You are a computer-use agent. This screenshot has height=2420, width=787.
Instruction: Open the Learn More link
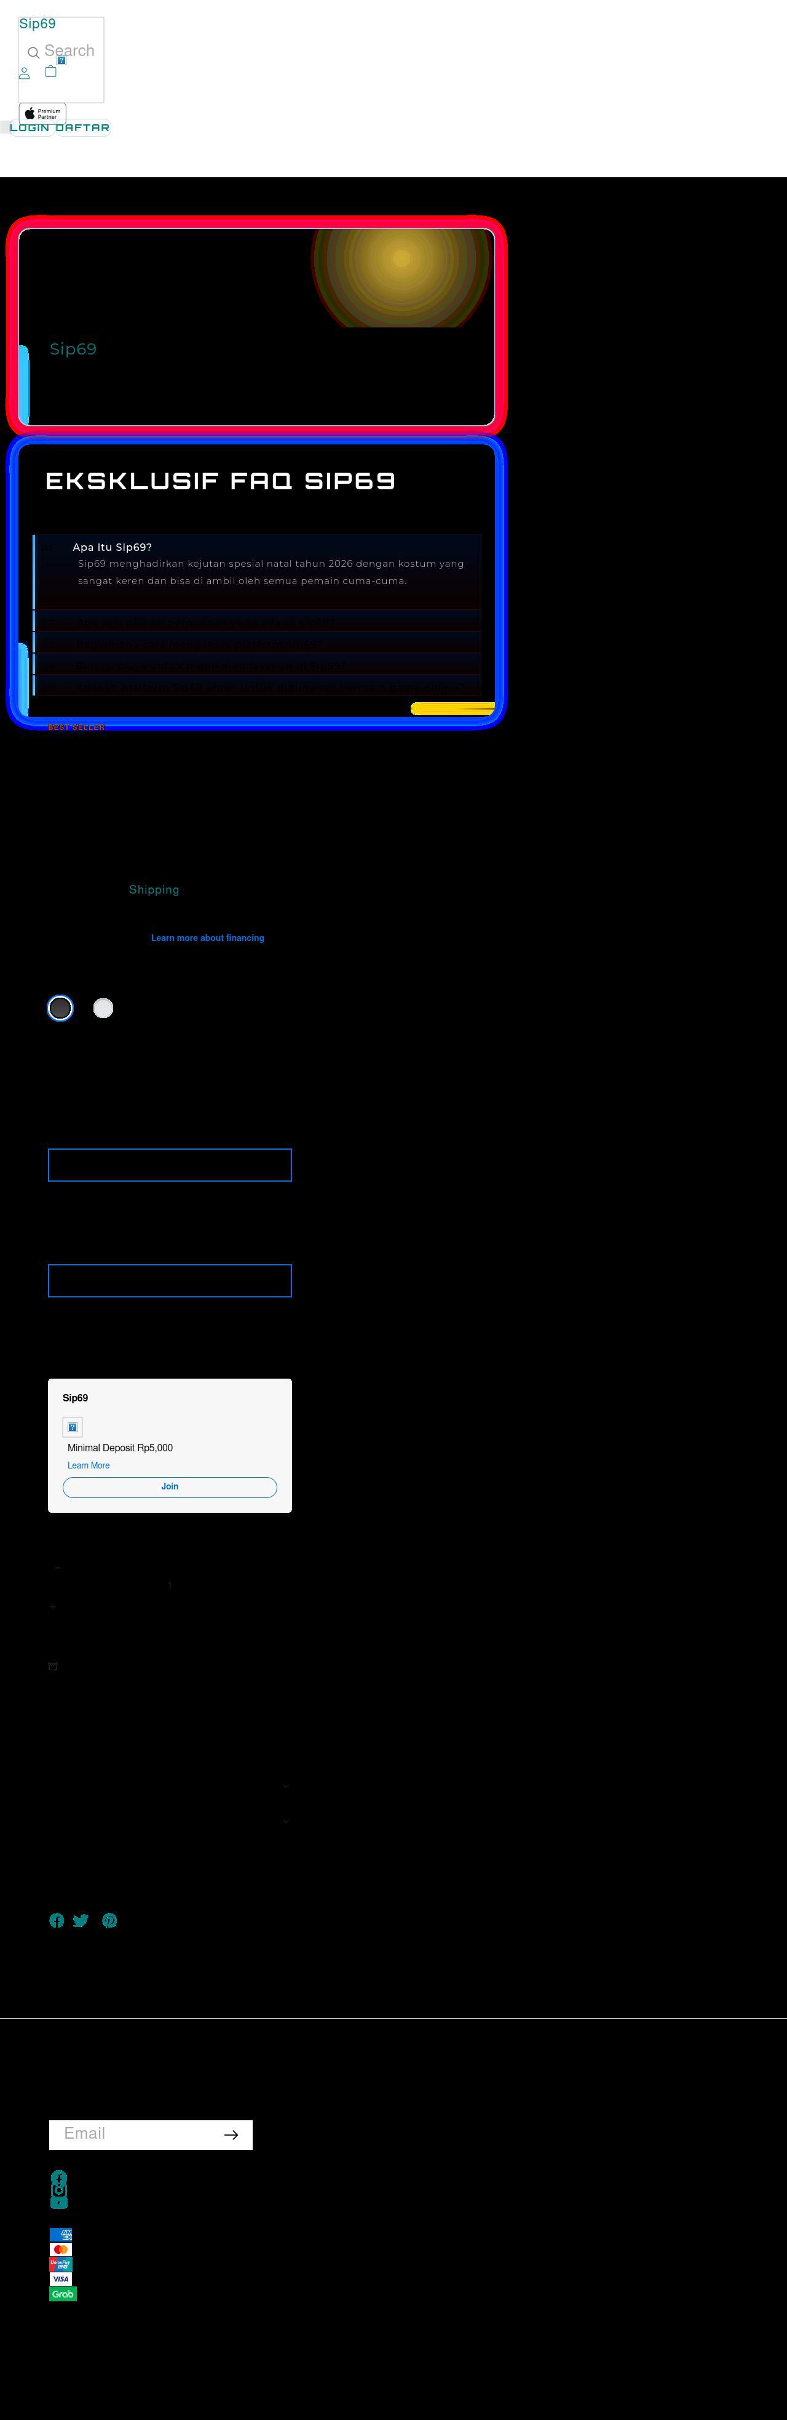coord(88,1465)
